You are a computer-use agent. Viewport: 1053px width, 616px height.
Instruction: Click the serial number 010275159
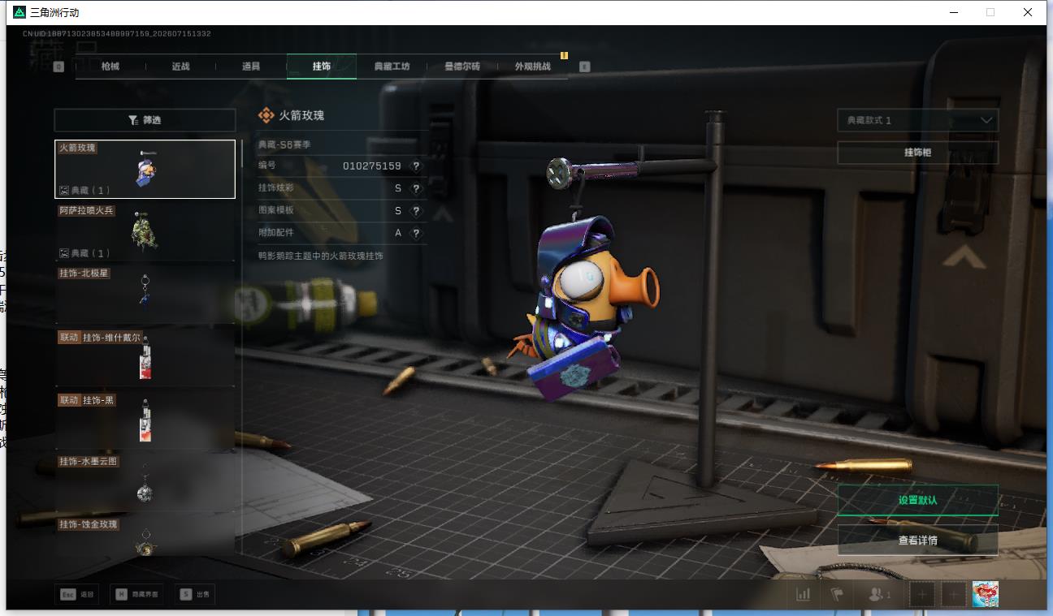[372, 166]
